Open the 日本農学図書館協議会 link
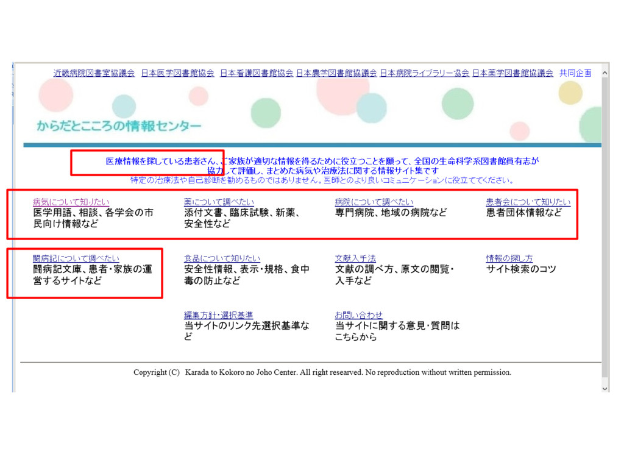Viewport: 624px width, 468px height. (336, 73)
